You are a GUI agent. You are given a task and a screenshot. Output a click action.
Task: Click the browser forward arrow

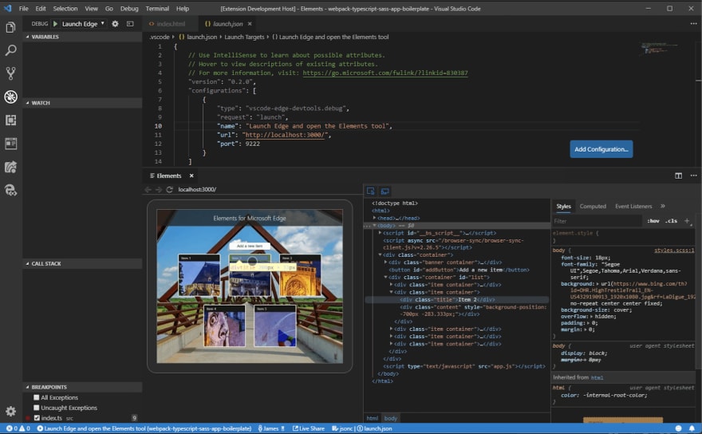coord(159,189)
